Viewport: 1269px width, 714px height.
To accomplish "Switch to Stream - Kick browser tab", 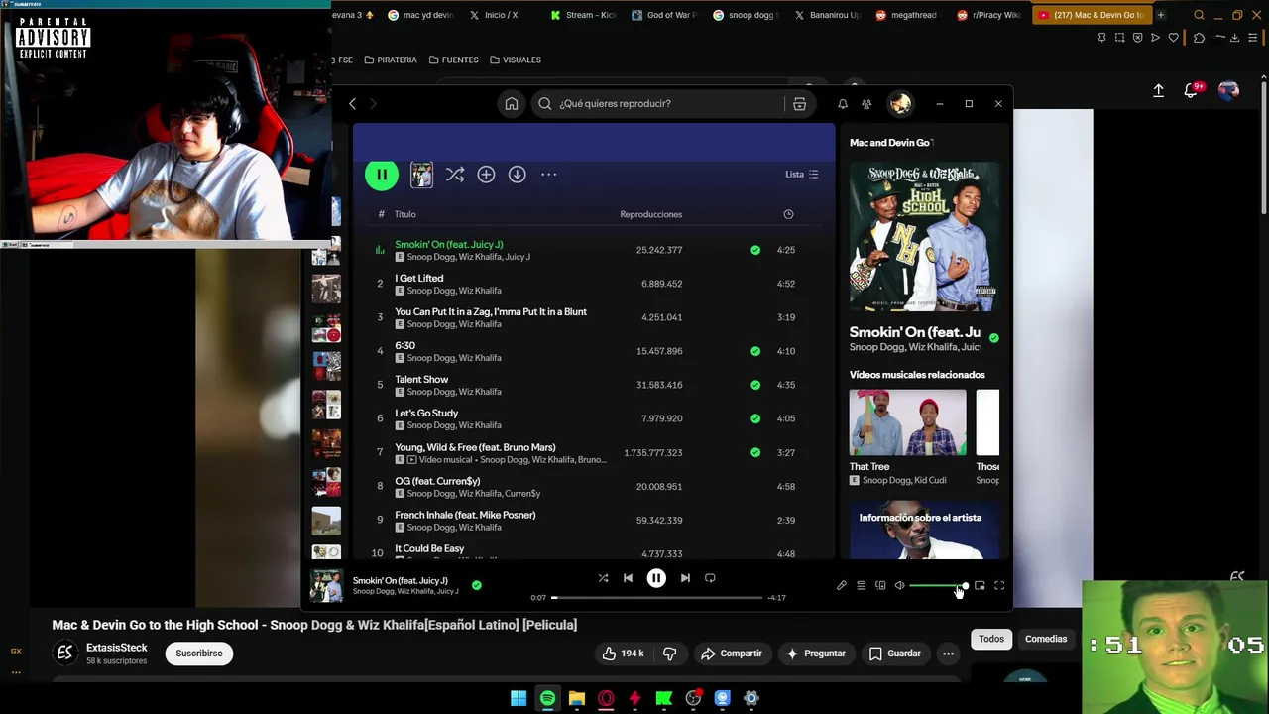I will (x=584, y=15).
